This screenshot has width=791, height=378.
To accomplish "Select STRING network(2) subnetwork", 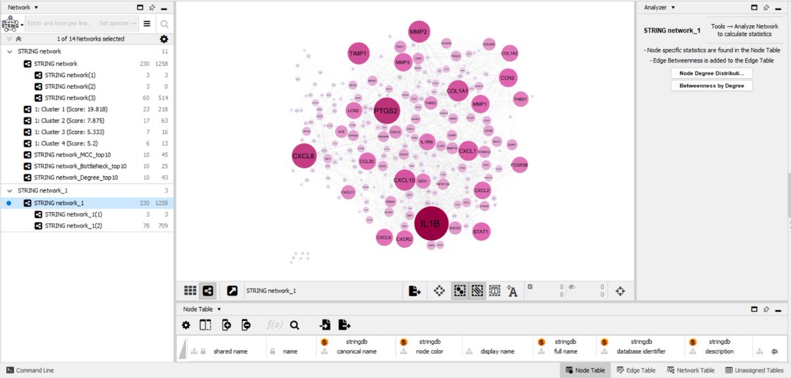I will tap(87, 87).
